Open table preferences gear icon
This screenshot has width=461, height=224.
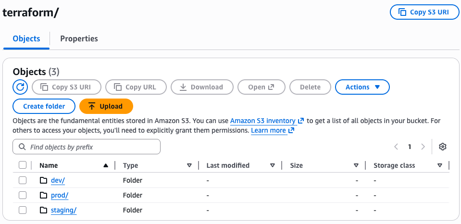[x=443, y=147]
